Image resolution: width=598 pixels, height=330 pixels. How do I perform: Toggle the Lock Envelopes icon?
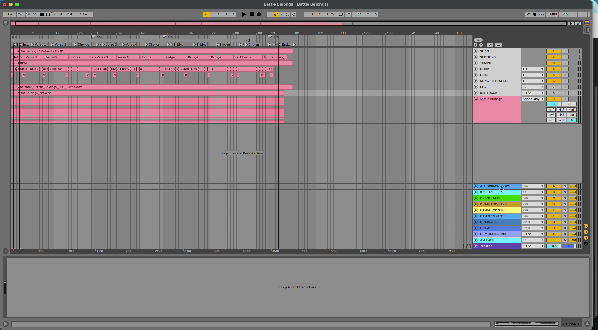[498, 45]
